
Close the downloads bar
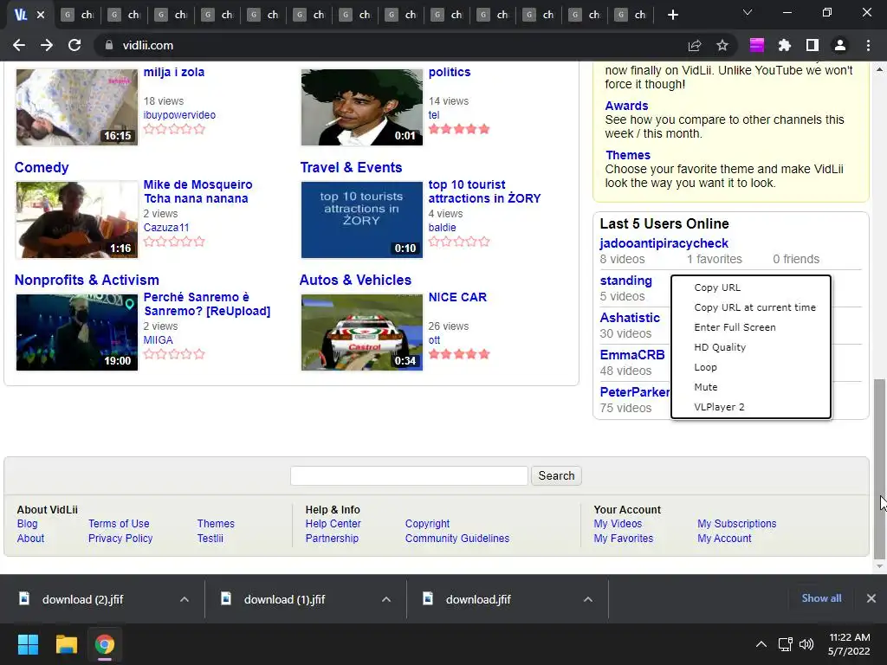[x=871, y=598]
